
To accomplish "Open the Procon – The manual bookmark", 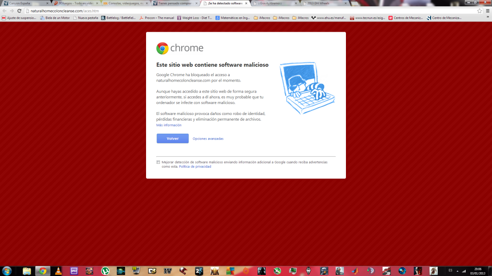I will pos(157,18).
